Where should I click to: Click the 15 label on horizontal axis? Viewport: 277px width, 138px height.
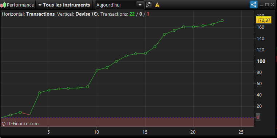pos(145,132)
